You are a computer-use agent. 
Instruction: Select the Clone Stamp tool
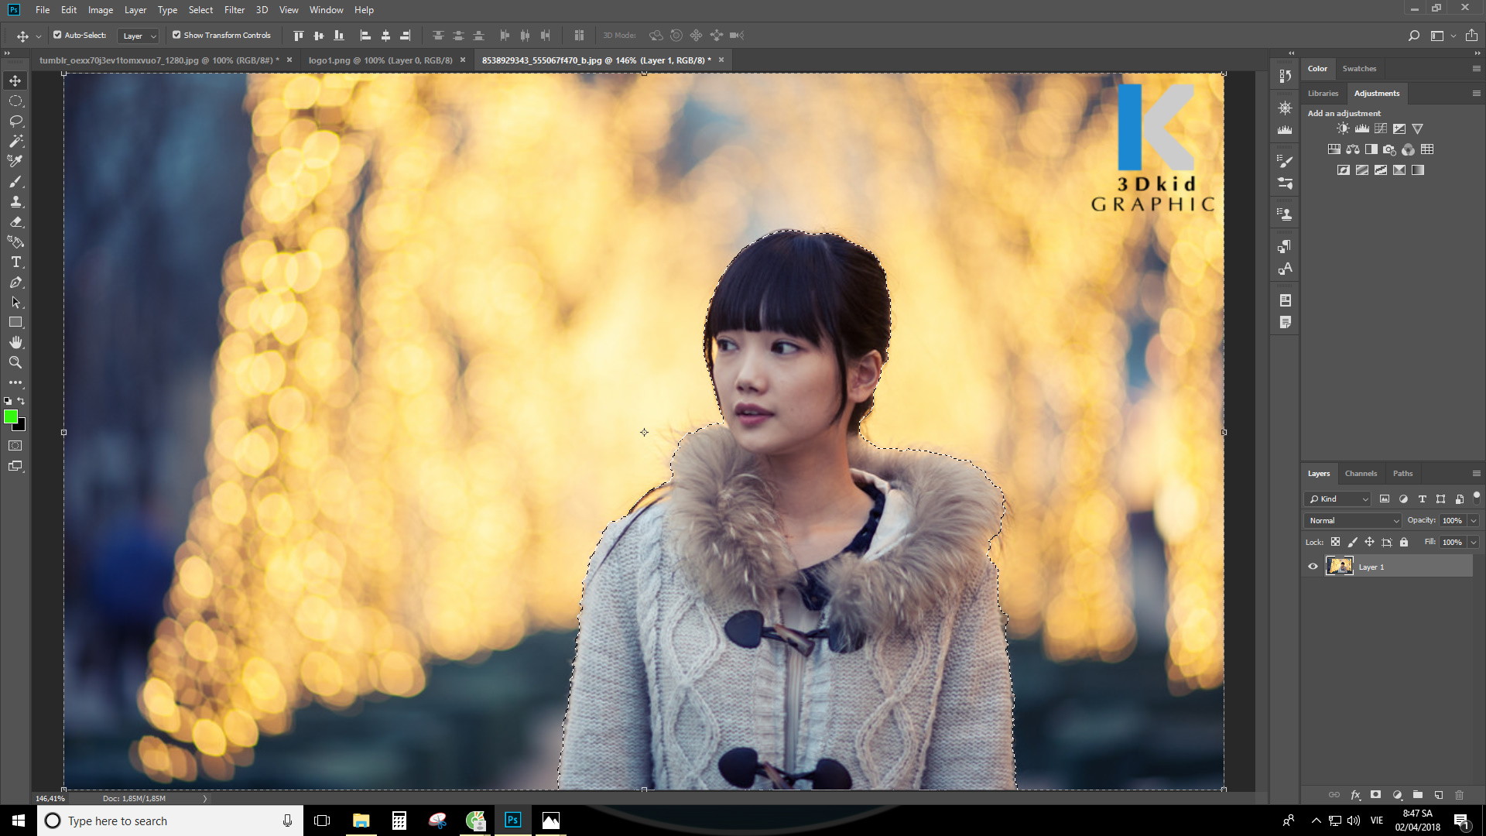pos(15,202)
